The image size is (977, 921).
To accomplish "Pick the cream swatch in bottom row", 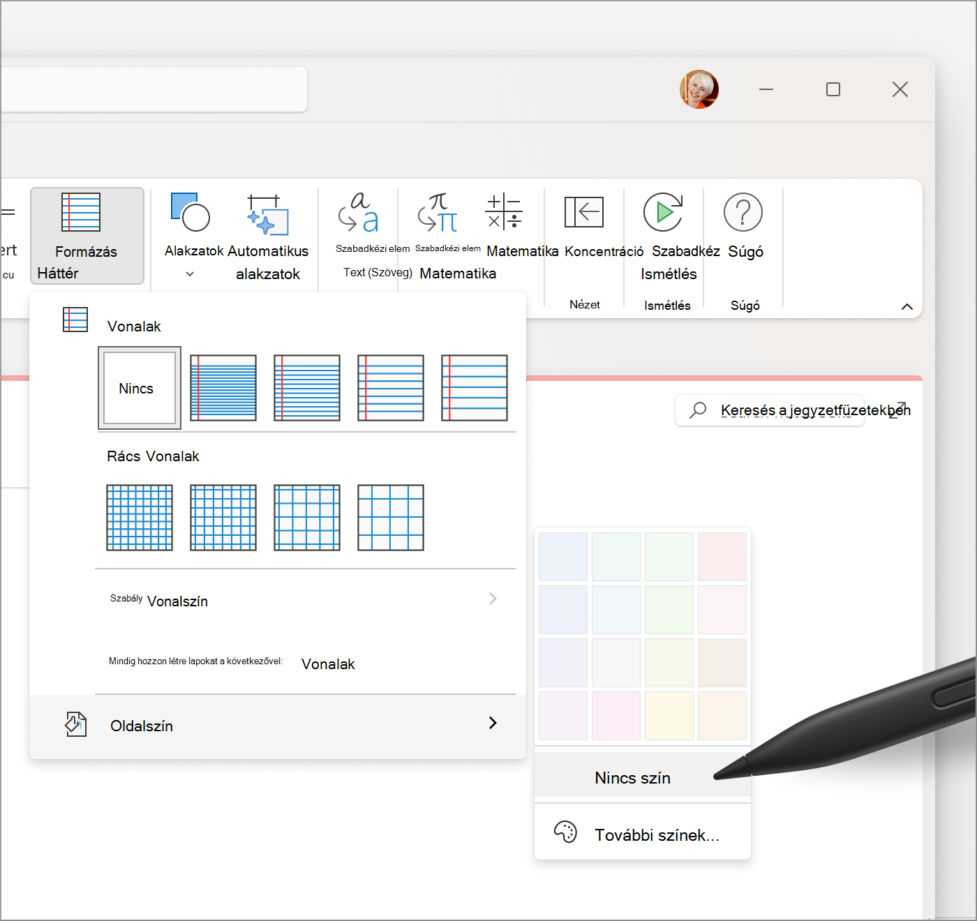I will [722, 716].
